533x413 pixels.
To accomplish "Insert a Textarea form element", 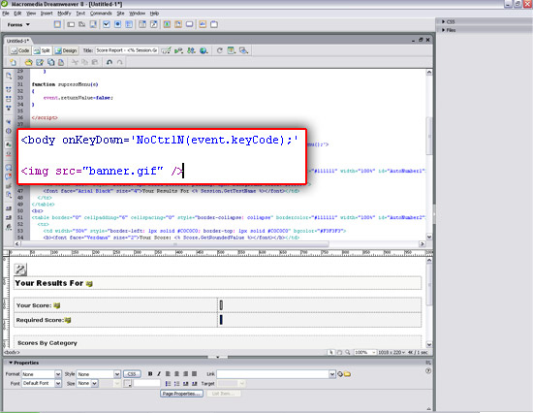I will coord(93,24).
